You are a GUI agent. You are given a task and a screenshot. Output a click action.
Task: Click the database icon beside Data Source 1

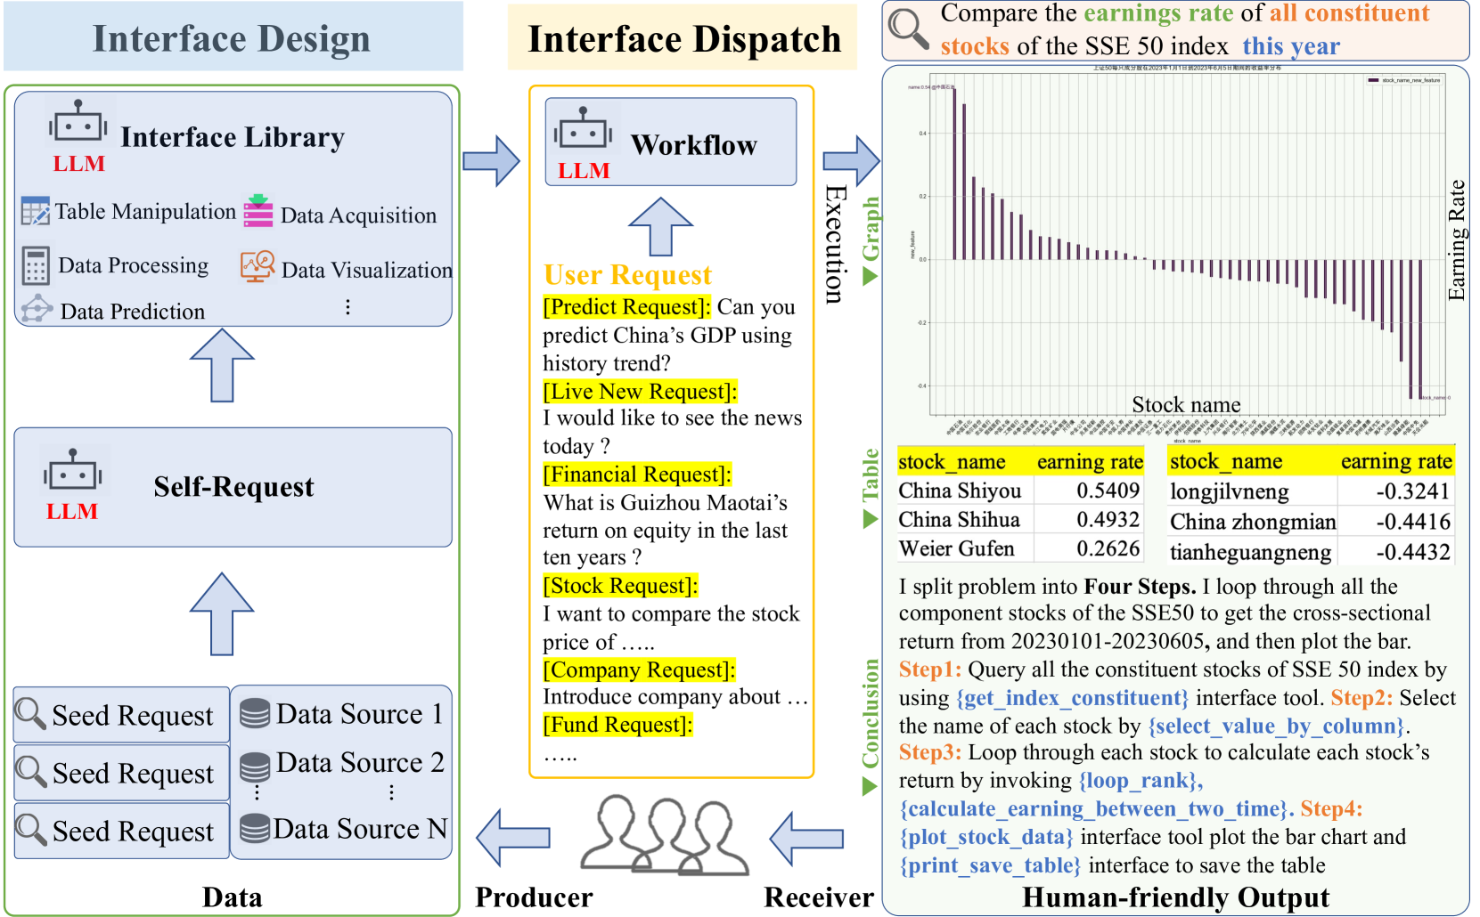click(x=255, y=713)
